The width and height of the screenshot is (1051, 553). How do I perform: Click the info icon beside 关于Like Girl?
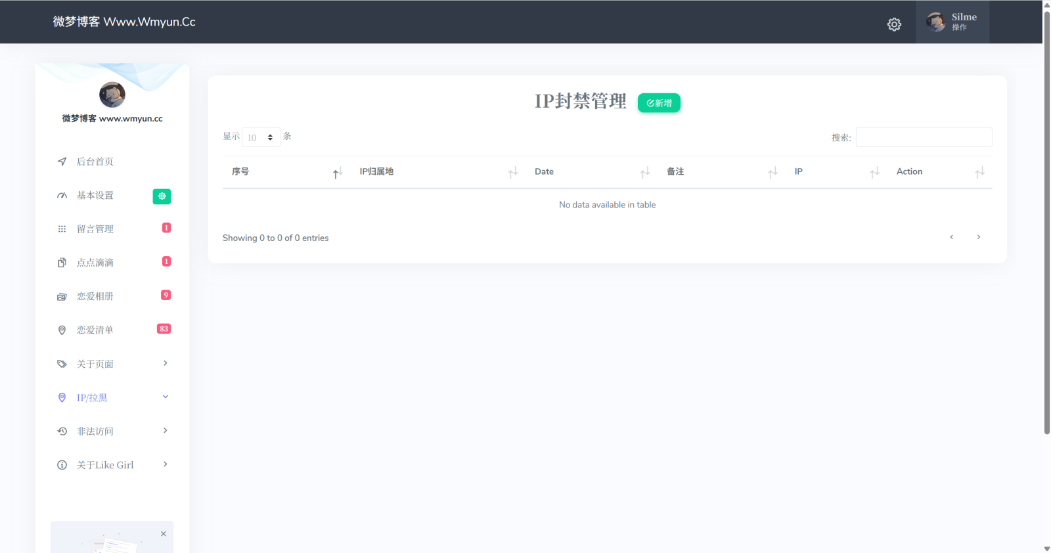pos(62,465)
